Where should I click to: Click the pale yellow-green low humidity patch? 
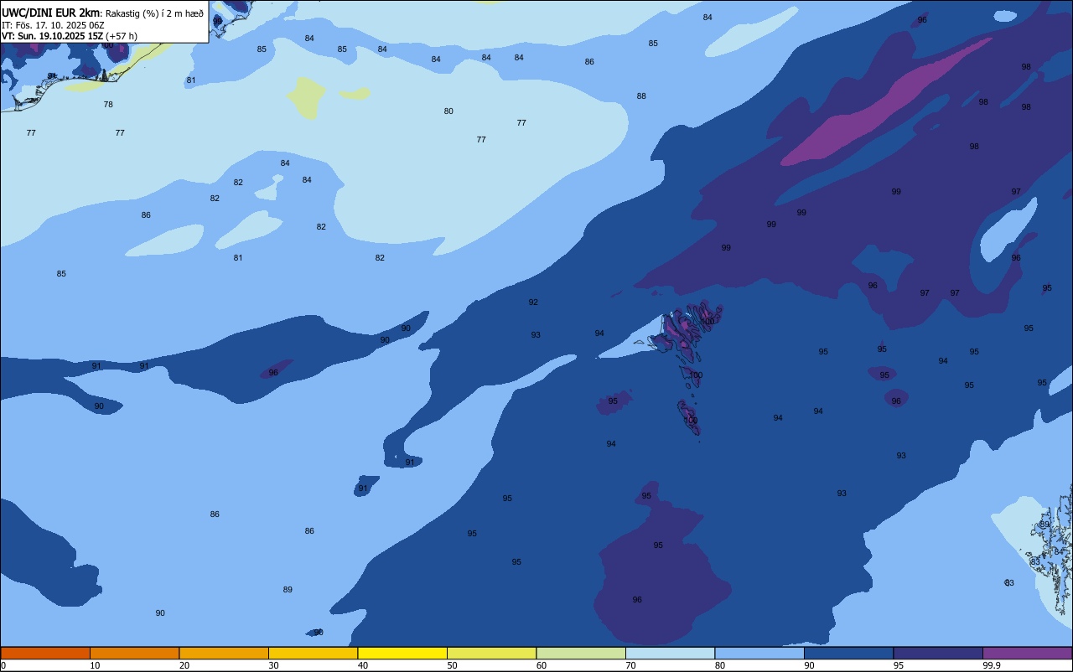[307, 97]
